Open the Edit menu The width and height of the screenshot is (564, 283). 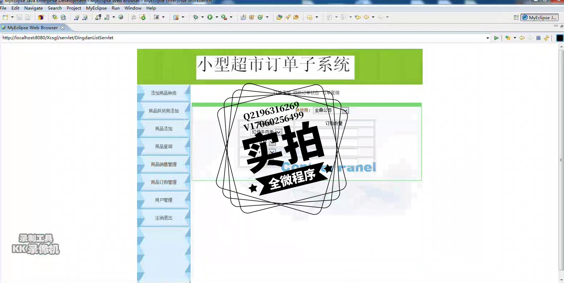click(15, 8)
